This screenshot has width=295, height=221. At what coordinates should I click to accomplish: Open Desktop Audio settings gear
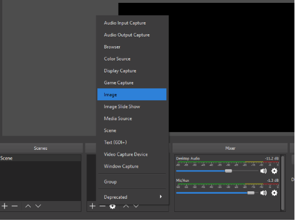tap(274, 171)
